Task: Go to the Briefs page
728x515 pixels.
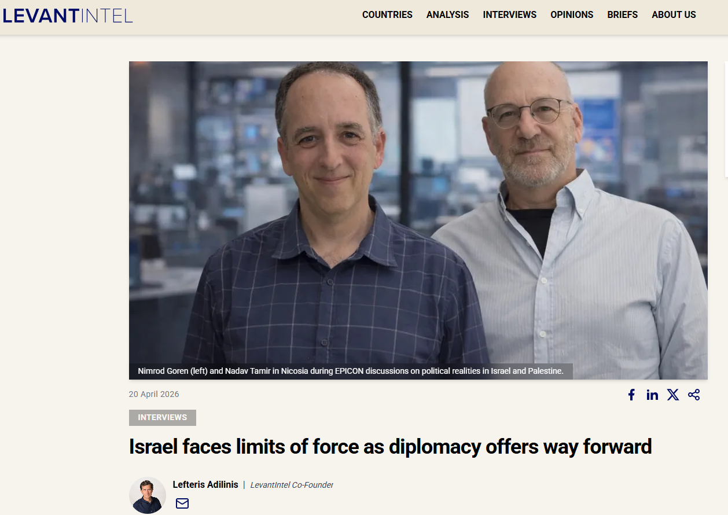Action: [x=623, y=15]
